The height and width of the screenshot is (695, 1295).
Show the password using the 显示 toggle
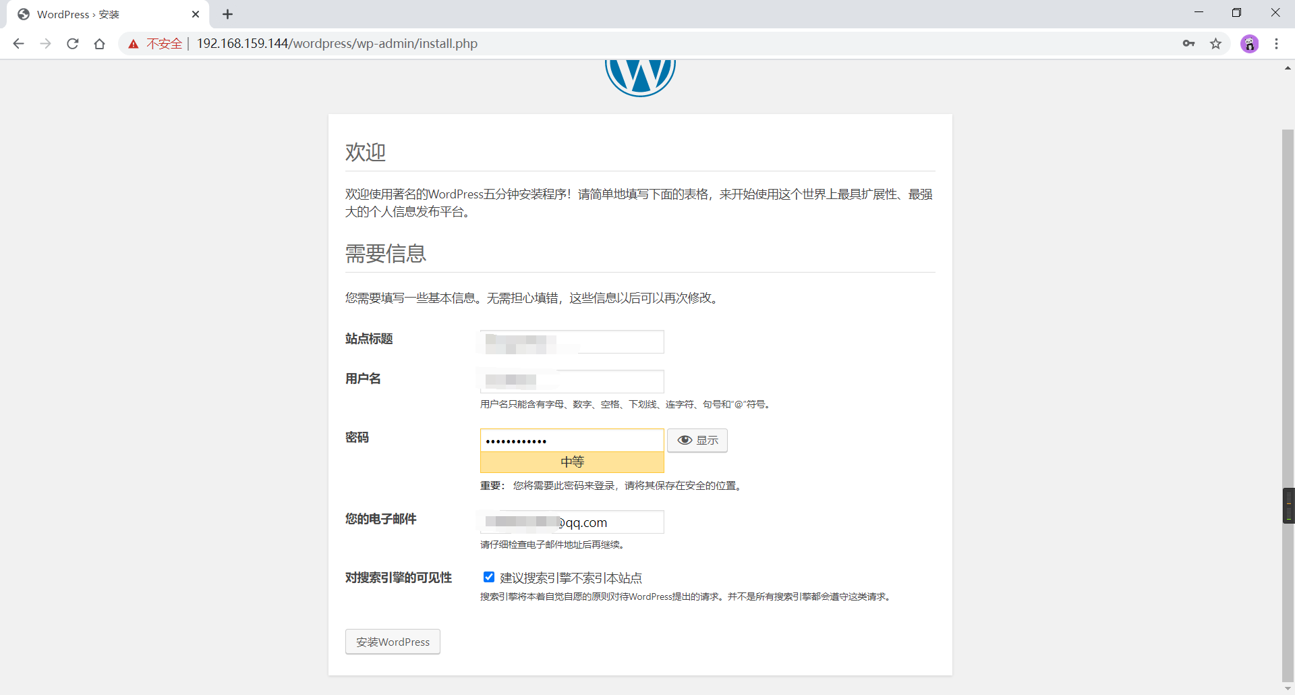[697, 440]
